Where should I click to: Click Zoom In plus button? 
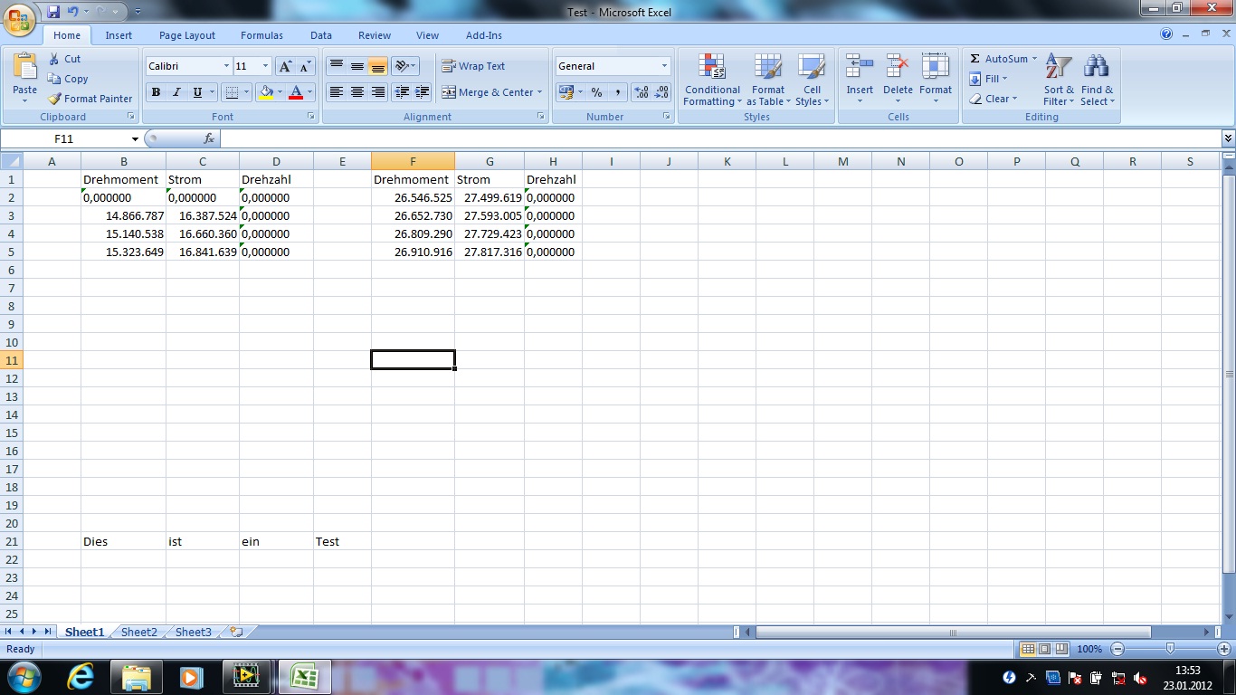[x=1224, y=649]
